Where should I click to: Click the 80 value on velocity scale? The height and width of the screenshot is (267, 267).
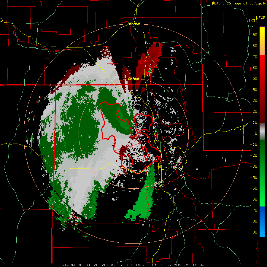pos(255,46)
